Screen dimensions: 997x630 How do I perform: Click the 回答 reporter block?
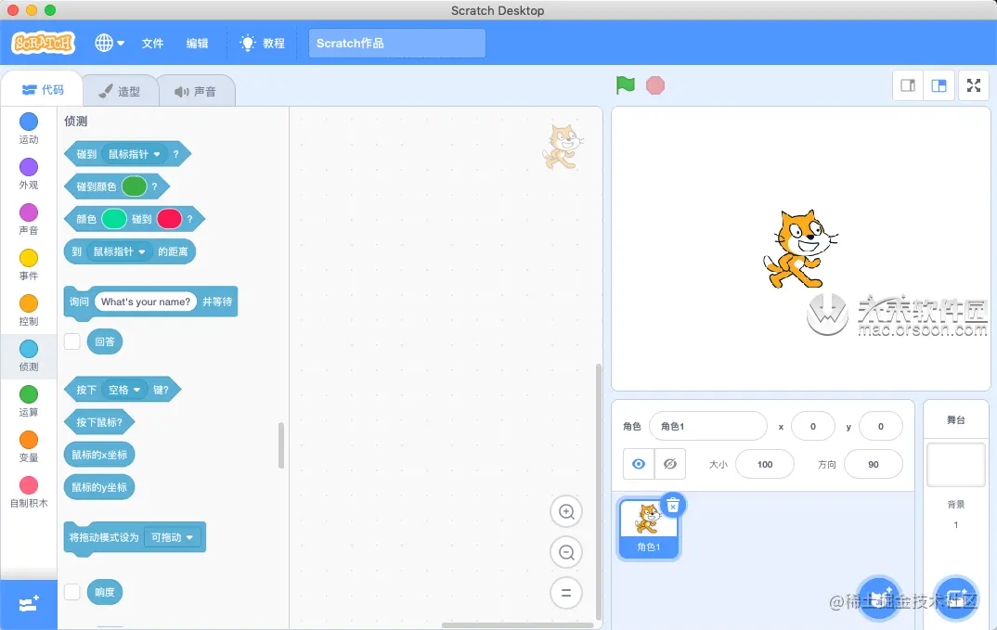[x=105, y=341]
